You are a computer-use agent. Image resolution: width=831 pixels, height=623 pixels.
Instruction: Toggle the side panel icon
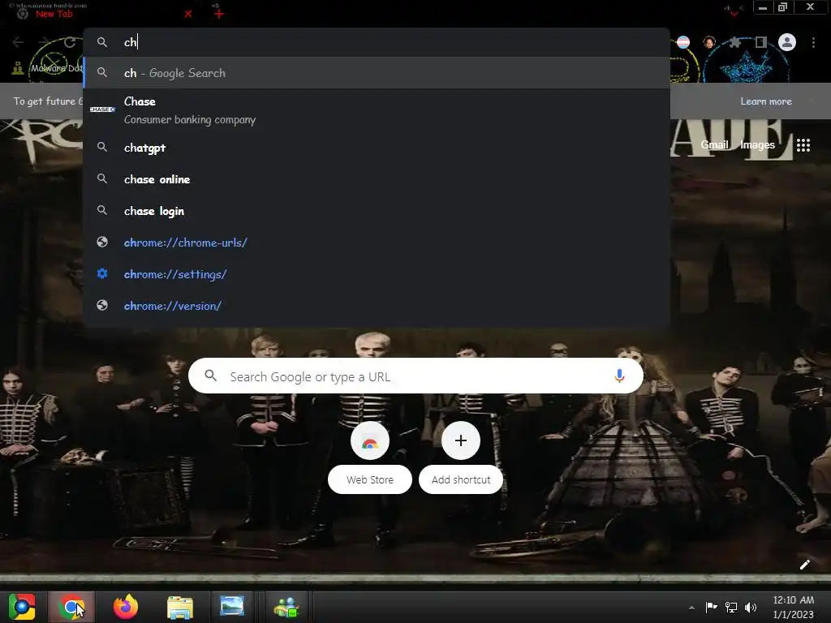tap(761, 42)
